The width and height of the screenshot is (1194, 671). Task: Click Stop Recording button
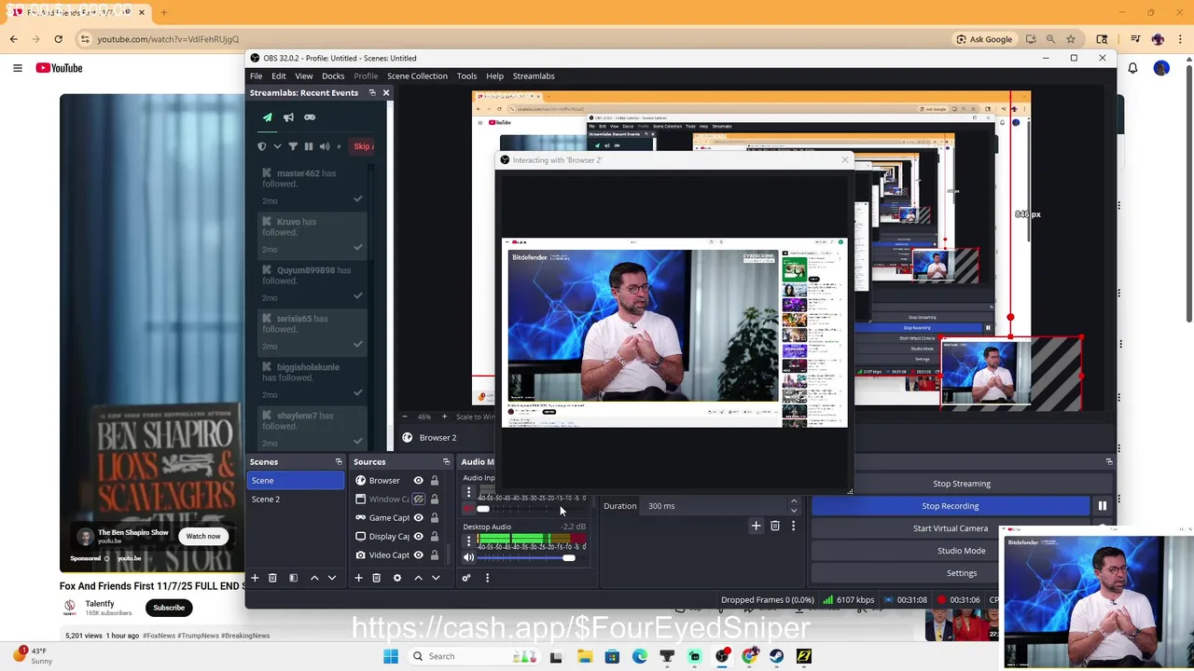click(951, 506)
